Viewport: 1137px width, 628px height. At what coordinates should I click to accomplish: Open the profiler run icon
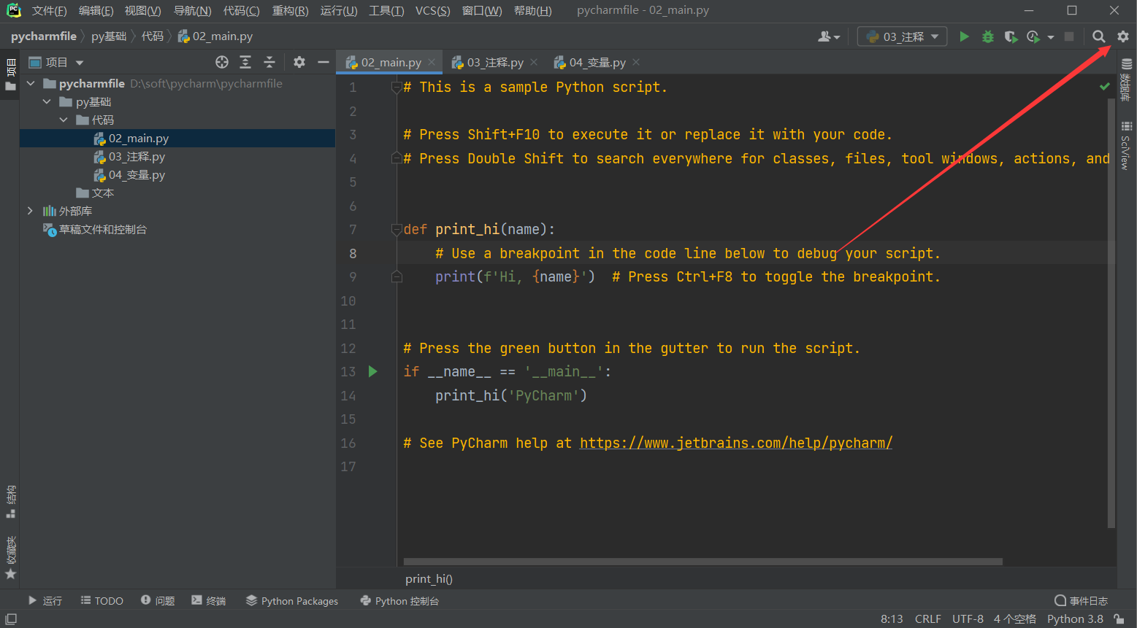[1033, 36]
